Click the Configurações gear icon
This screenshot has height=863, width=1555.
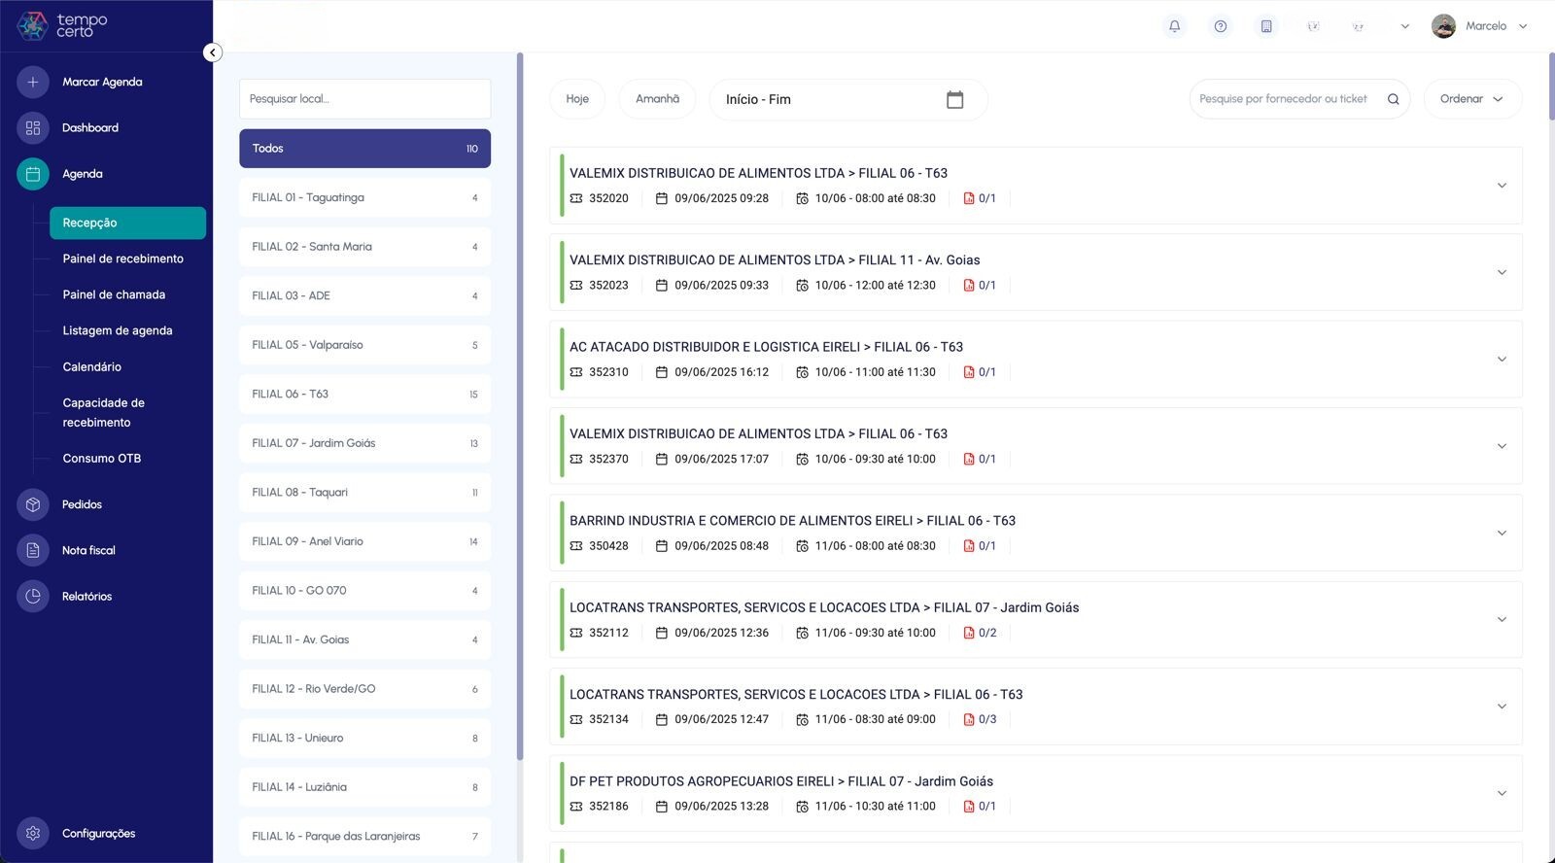(33, 833)
